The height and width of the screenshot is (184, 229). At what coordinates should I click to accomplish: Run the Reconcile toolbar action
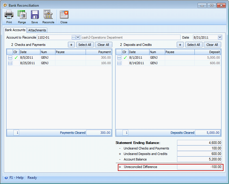48,15
